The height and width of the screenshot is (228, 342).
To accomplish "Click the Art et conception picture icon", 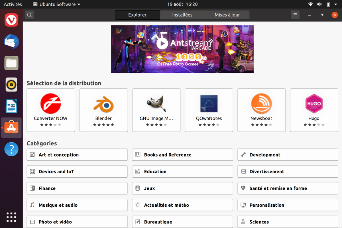I will (x=32, y=155).
